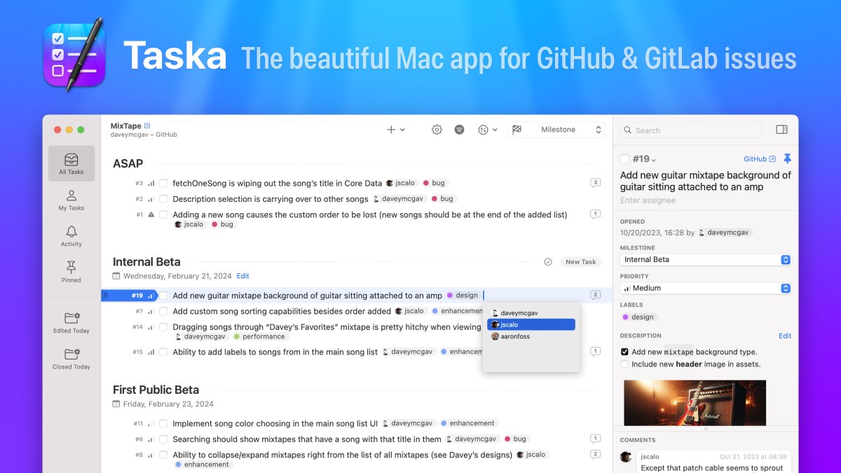Check the fetchOneSong issue checkbox
841x473 pixels.
point(163,183)
